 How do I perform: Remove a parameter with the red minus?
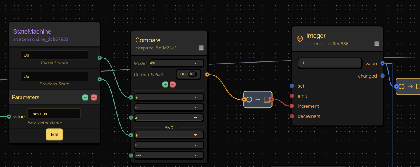94,97
